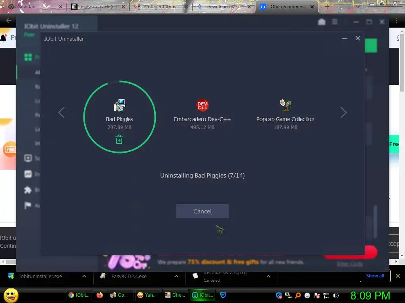The width and height of the screenshot is (405, 303).
Task: Switch to the Chrome IObit taskbar button
Action: (79, 295)
